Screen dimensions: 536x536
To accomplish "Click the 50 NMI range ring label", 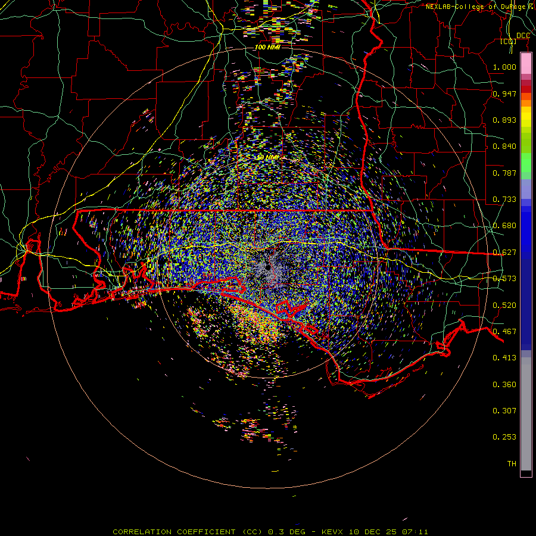I will click(x=267, y=158).
